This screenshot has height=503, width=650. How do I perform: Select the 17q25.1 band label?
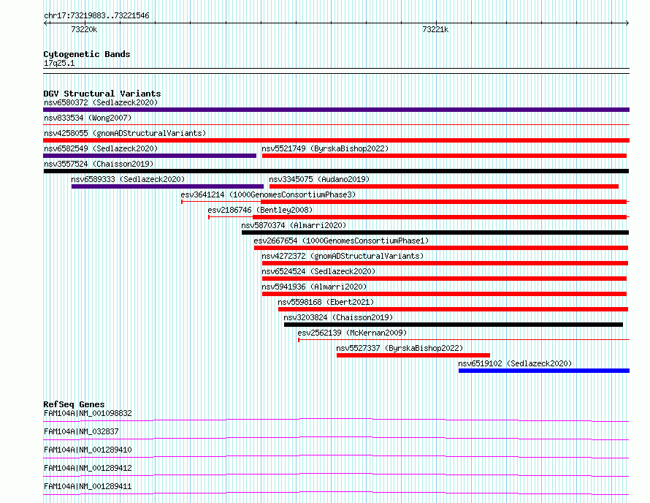tap(59, 63)
